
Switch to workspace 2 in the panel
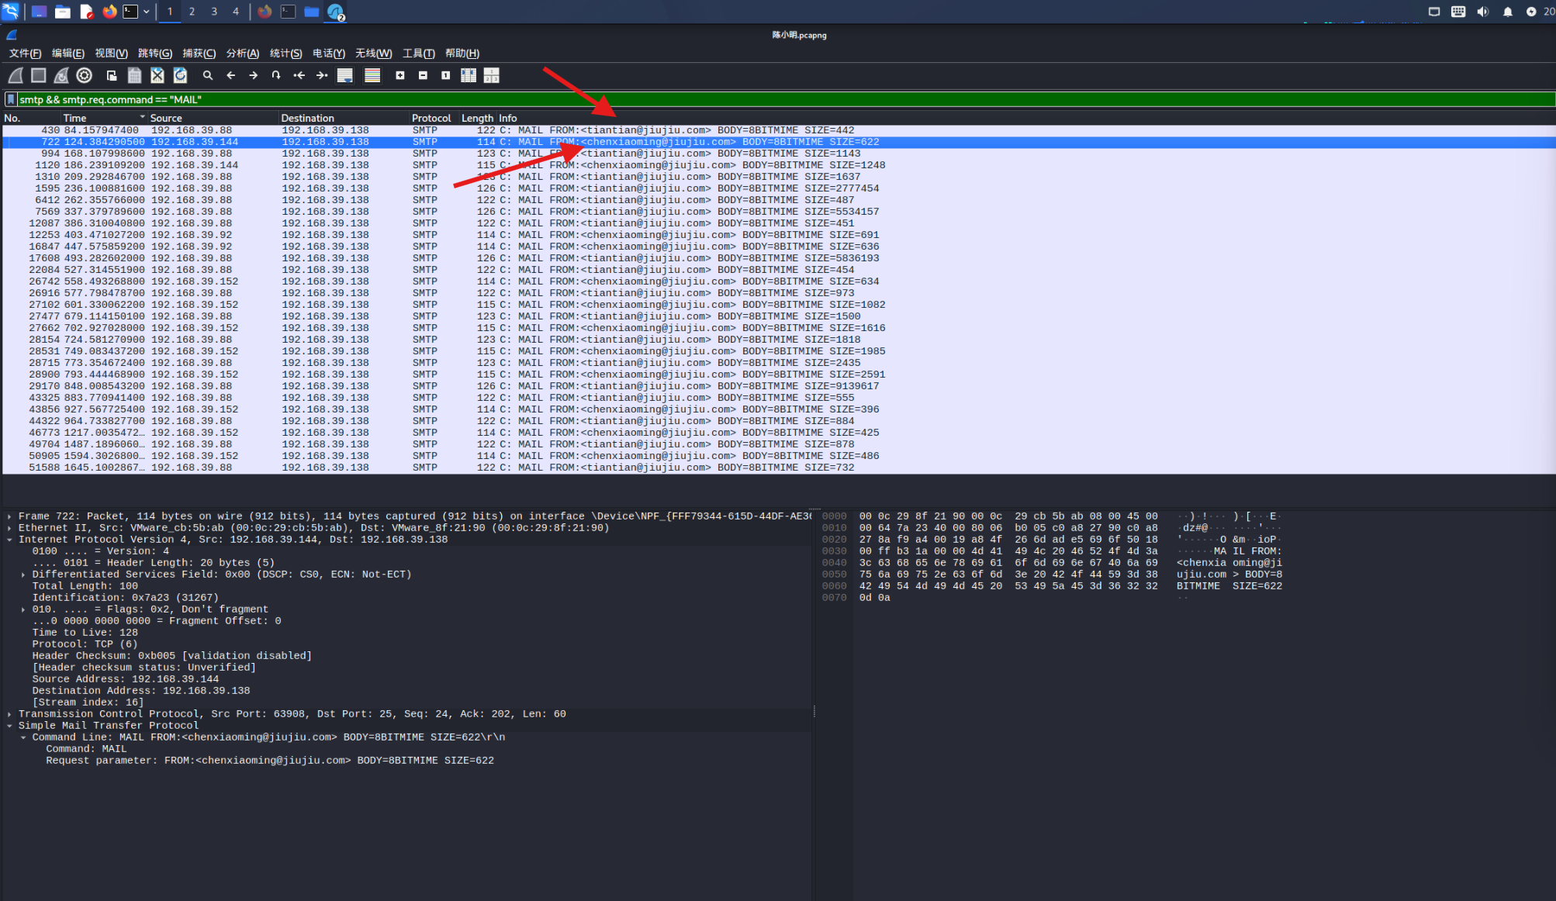(192, 12)
